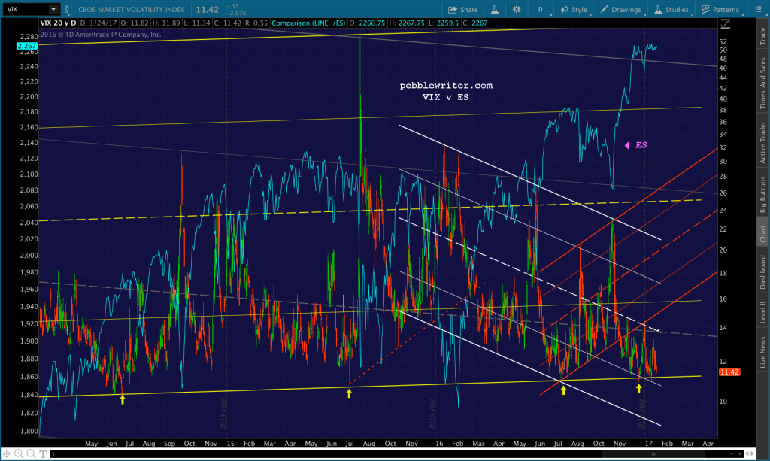
Task: Click the expand time axis icon at bottom right
Action: [750, 453]
